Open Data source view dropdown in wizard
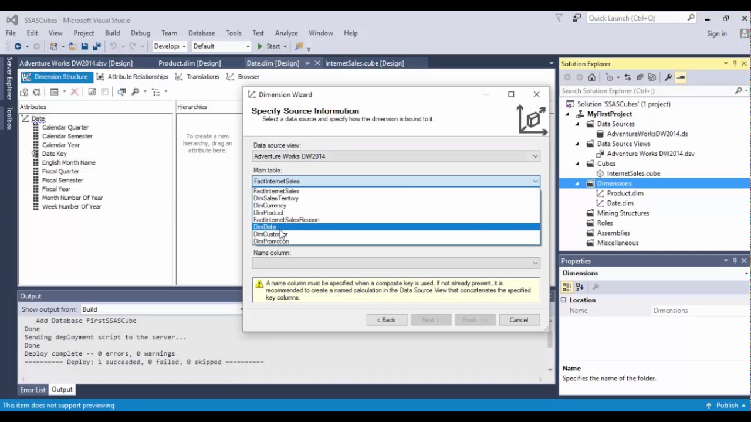The image size is (751, 422). pos(535,156)
